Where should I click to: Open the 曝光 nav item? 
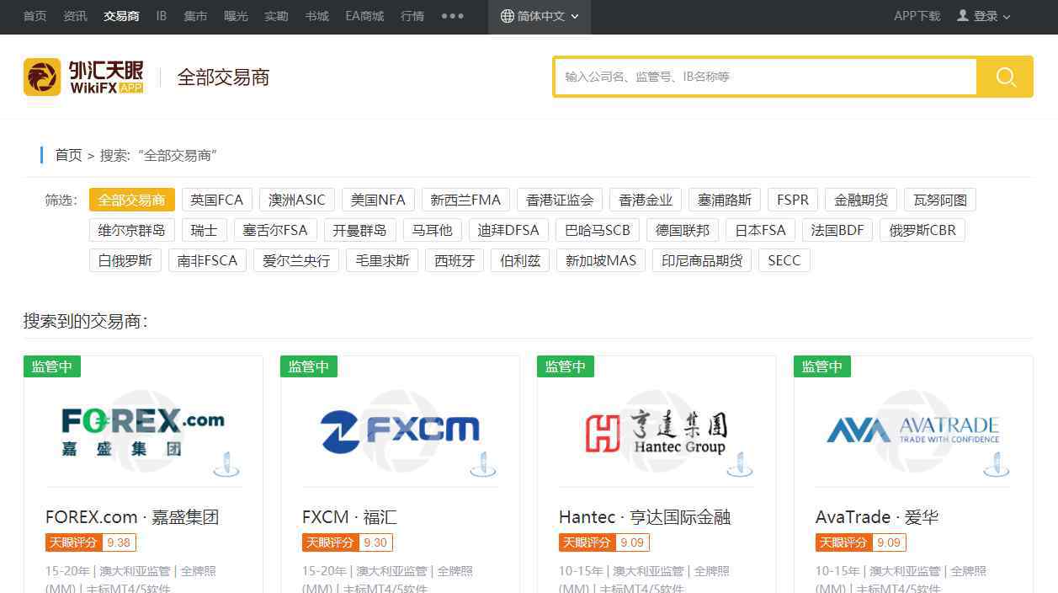point(236,16)
